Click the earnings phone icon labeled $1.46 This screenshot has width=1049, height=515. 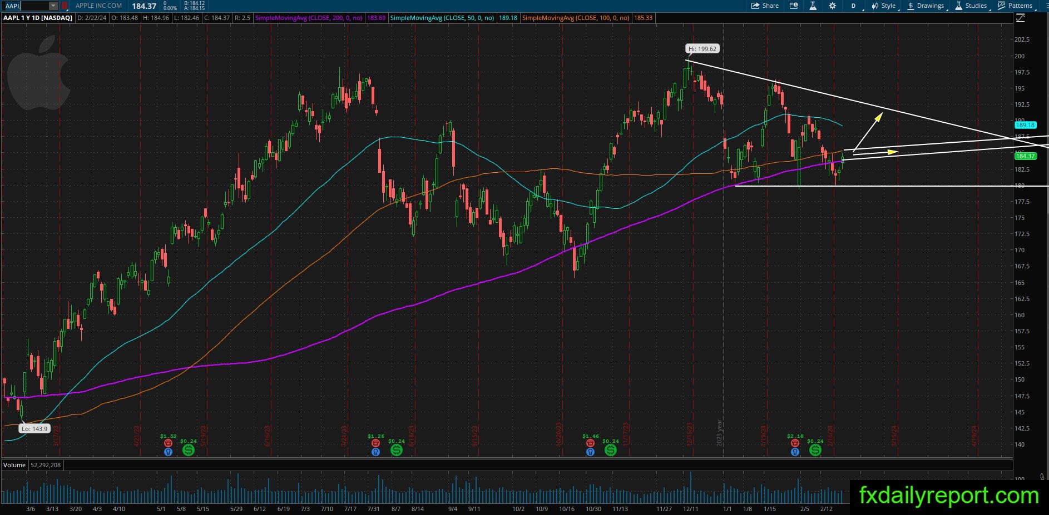click(x=590, y=443)
